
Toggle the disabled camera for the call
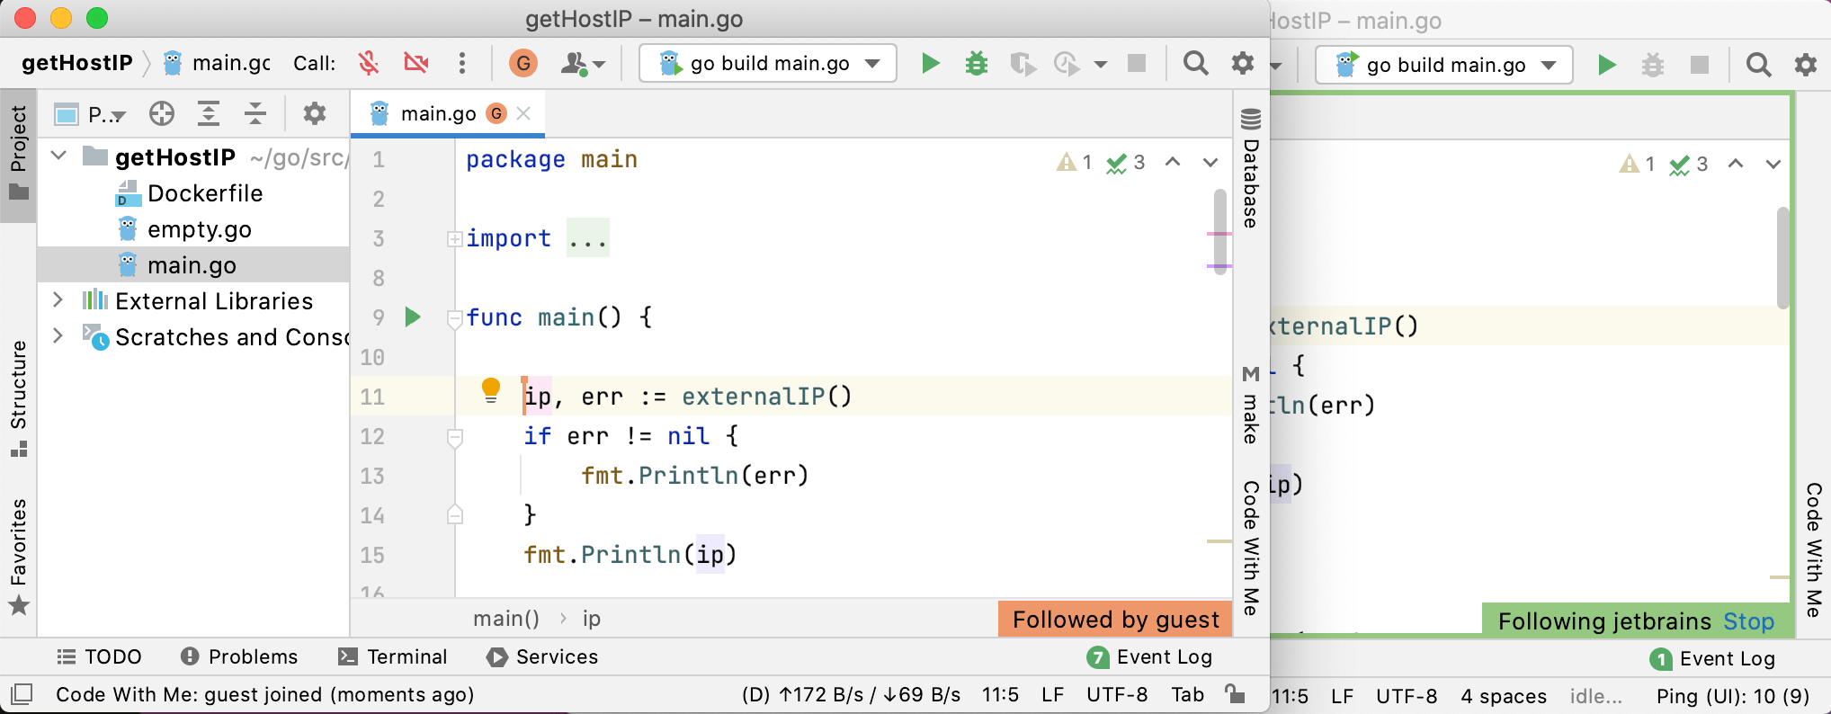(415, 63)
